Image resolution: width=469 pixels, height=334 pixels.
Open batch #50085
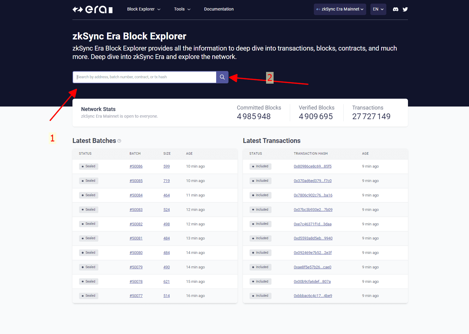point(136,181)
